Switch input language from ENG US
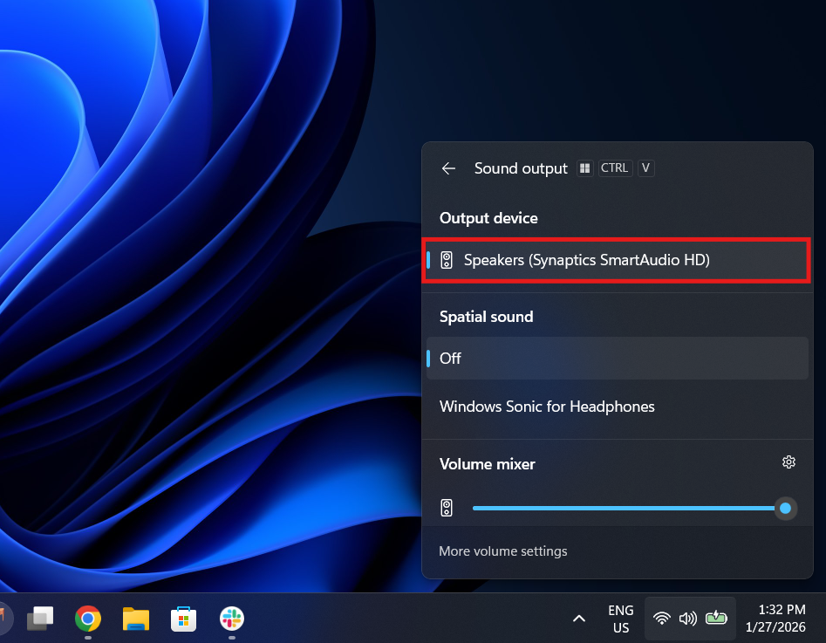 click(620, 618)
